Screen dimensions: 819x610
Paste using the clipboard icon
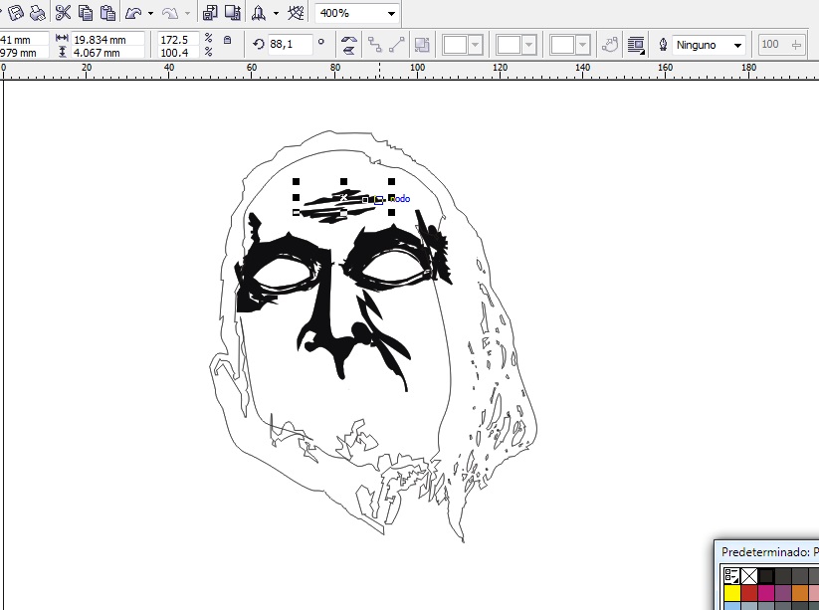[x=107, y=13]
